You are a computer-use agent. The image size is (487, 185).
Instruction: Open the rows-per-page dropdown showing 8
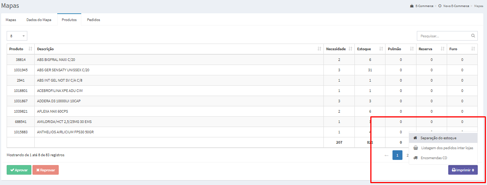tap(17, 36)
